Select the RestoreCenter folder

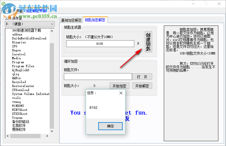[23, 86]
